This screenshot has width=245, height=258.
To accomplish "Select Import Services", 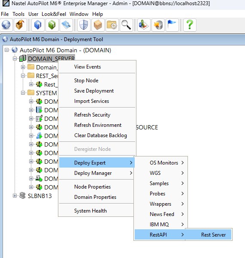I will (x=97, y=101).
